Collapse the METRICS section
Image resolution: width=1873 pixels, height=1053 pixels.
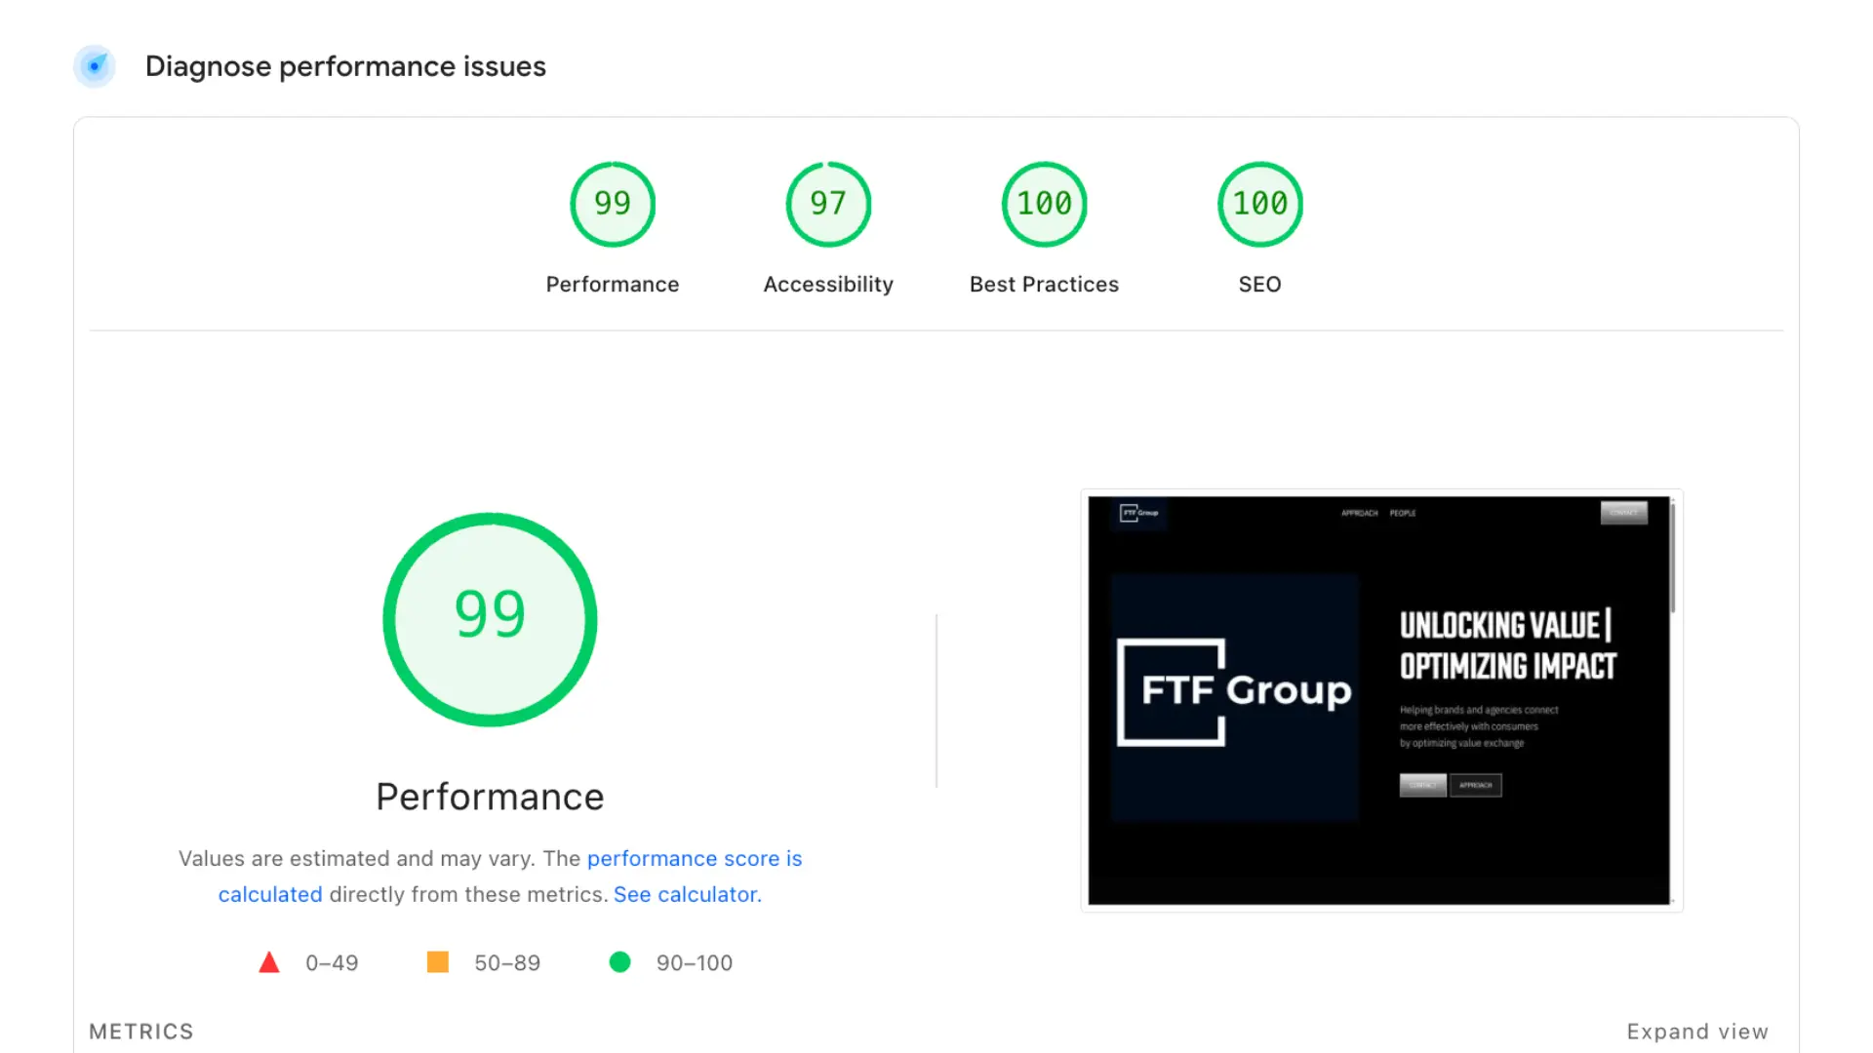point(141,1031)
